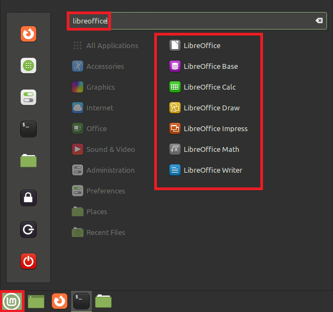
Task: Launch Terminal from the favorites sidebar
Action: click(28, 129)
